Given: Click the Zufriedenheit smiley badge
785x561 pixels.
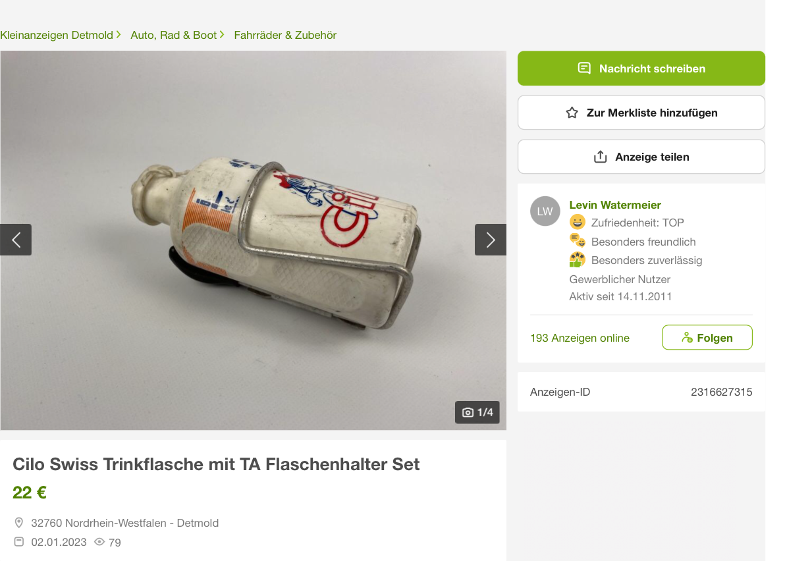Looking at the screenshot, I should [578, 222].
